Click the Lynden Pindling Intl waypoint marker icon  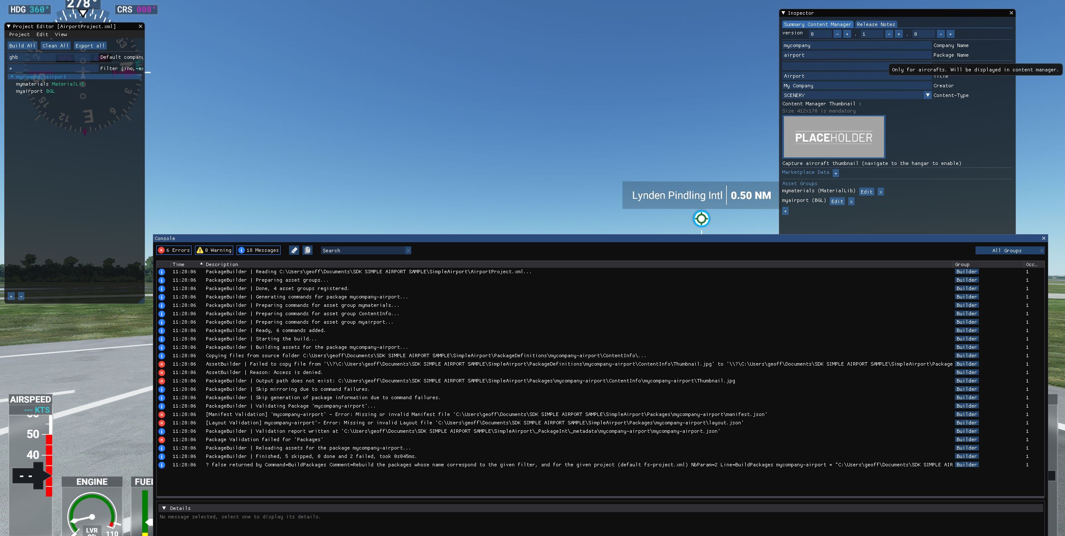point(701,219)
